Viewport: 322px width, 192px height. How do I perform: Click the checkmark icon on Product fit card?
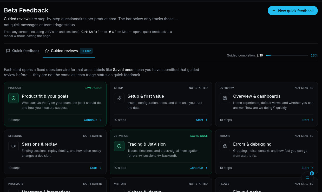pos(14,98)
